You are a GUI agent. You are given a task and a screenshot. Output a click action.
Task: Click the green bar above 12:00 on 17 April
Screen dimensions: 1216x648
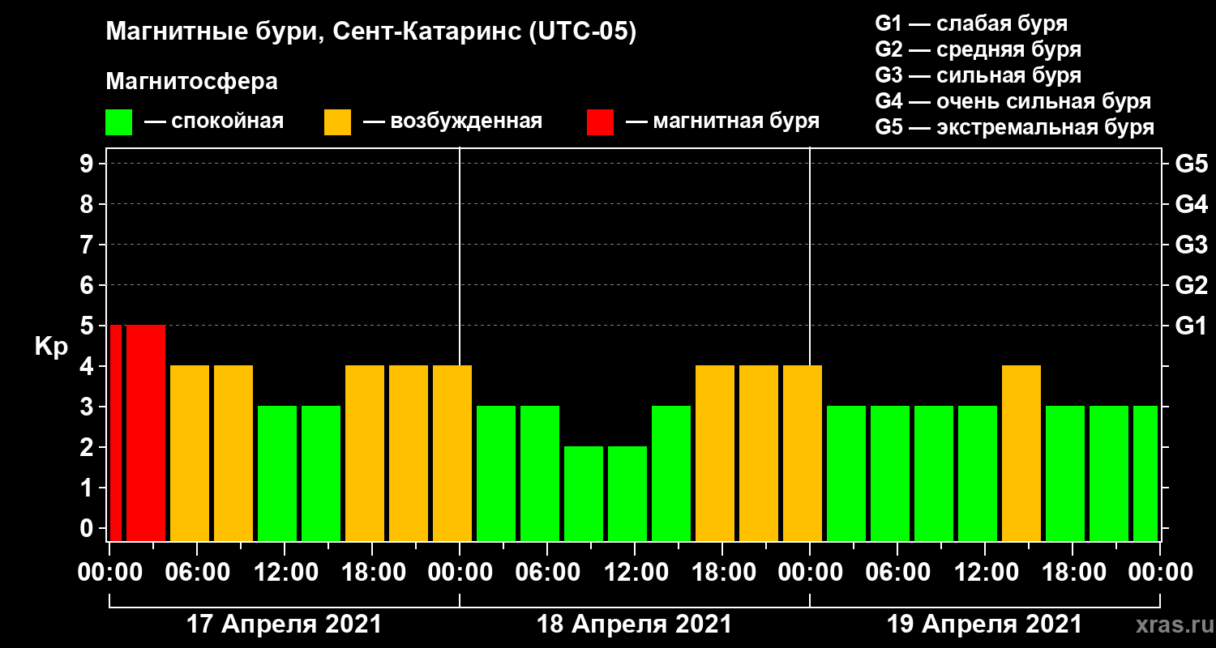pos(277,473)
